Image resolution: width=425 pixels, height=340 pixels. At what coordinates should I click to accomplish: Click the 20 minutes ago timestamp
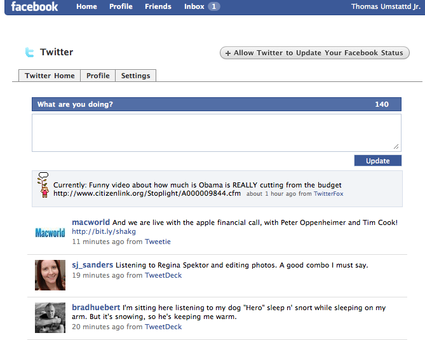[x=98, y=327]
